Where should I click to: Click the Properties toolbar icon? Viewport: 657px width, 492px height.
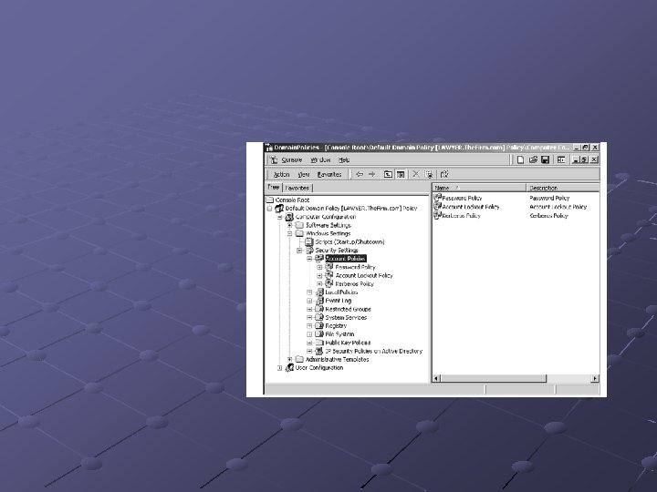click(x=428, y=174)
